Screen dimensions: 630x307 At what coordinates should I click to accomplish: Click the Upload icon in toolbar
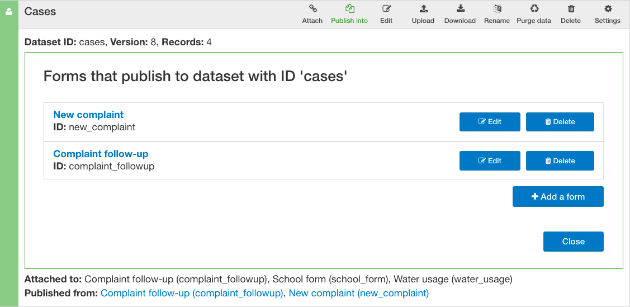coord(423,8)
